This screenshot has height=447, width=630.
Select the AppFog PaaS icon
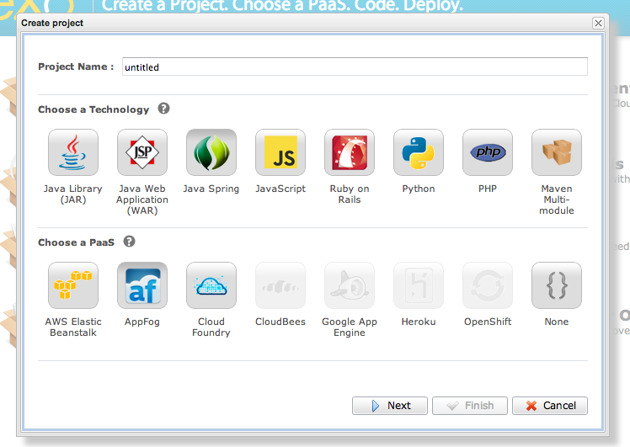pyautogui.click(x=142, y=285)
